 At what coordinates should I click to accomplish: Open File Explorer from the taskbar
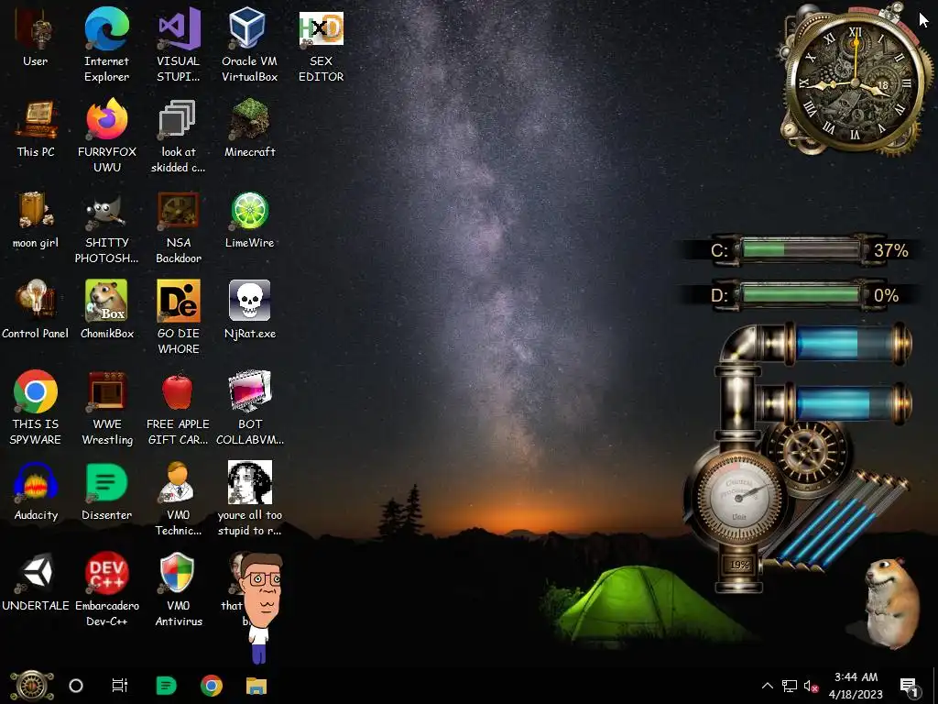point(256,686)
